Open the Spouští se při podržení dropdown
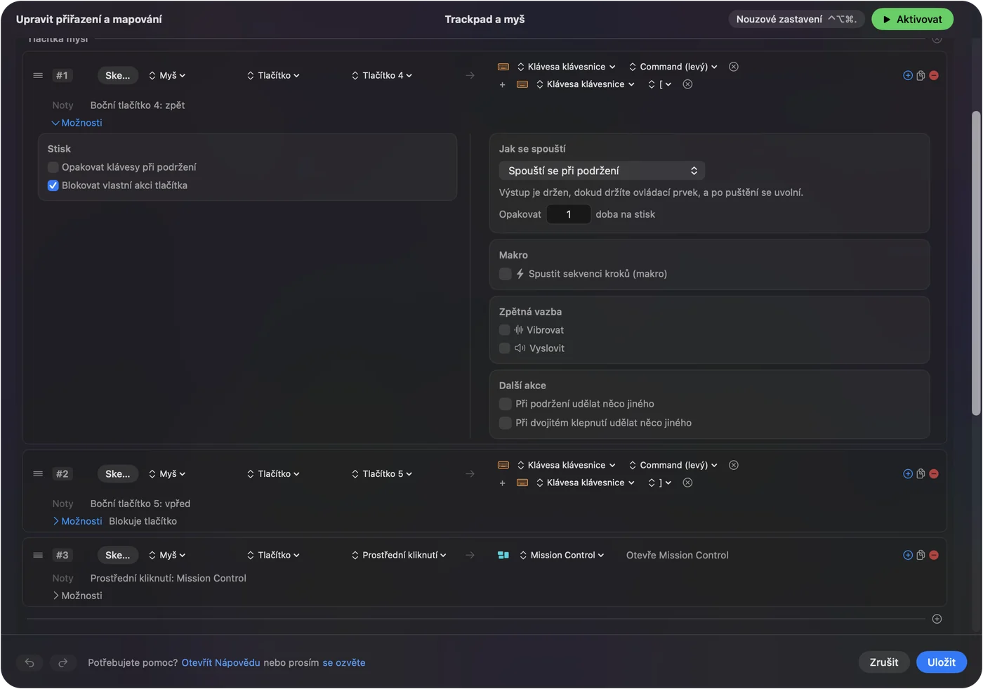Screen dimensions: 983x689 point(602,171)
